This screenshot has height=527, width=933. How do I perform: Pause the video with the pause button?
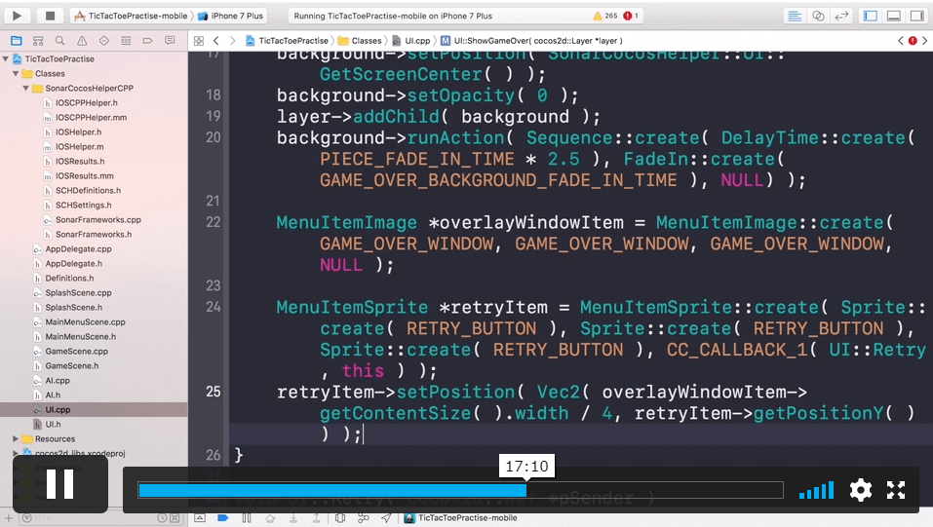coord(60,484)
